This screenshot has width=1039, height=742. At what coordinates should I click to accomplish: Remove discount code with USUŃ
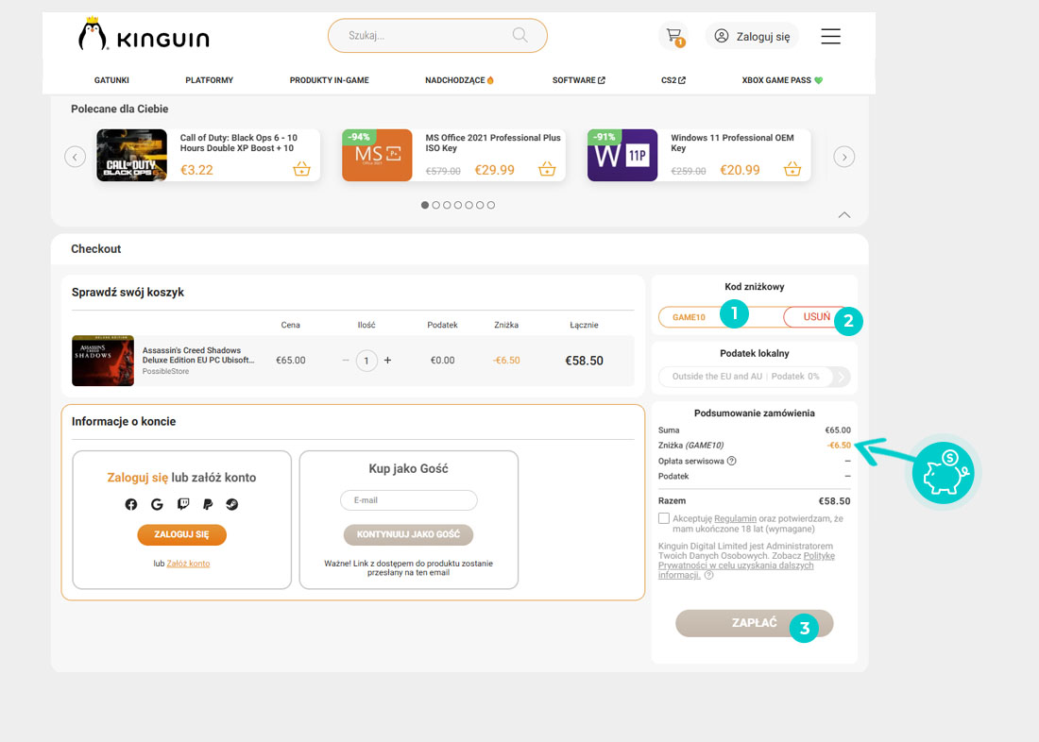point(816,316)
